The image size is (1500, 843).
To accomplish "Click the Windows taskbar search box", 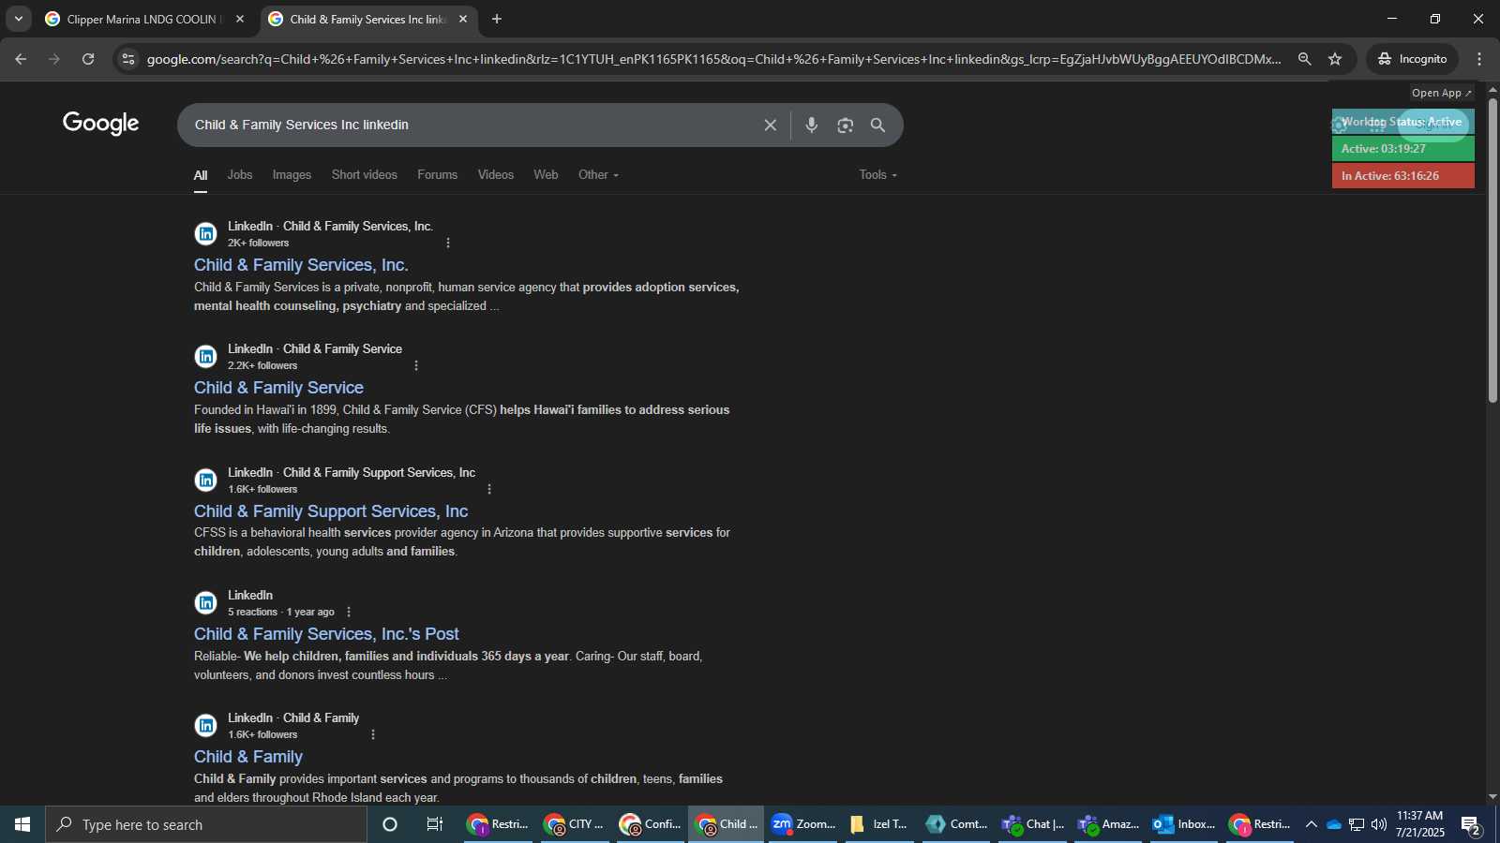I will [x=206, y=824].
